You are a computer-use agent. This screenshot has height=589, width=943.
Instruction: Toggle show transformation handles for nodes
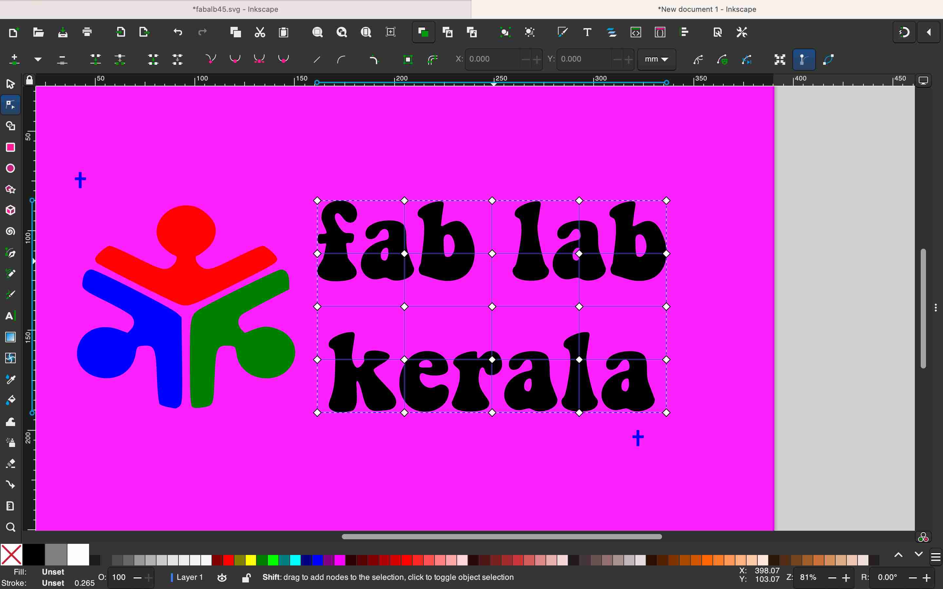point(780,59)
